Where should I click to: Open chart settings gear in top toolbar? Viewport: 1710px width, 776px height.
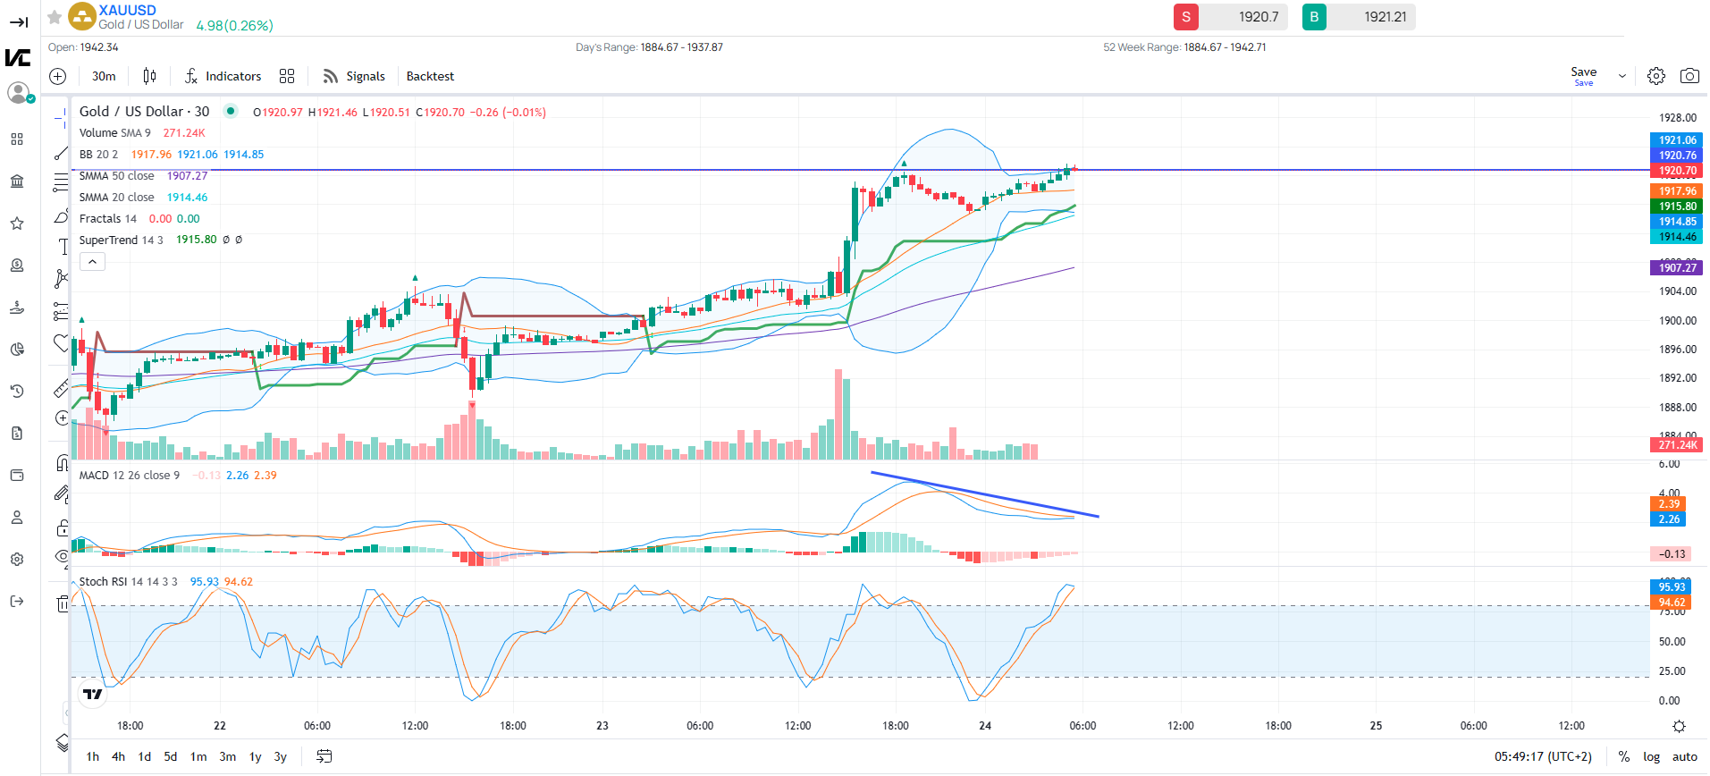[1655, 76]
